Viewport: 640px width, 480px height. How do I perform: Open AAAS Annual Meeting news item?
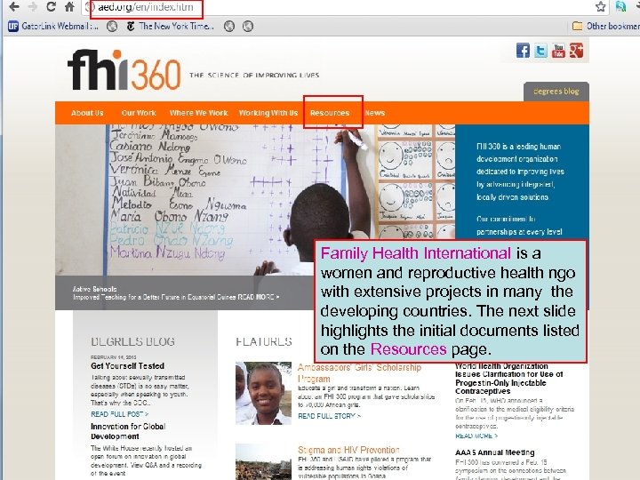point(495,452)
